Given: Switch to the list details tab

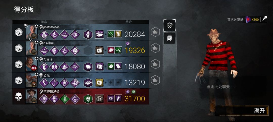Looking at the screenshot, I should (x=169, y=38).
